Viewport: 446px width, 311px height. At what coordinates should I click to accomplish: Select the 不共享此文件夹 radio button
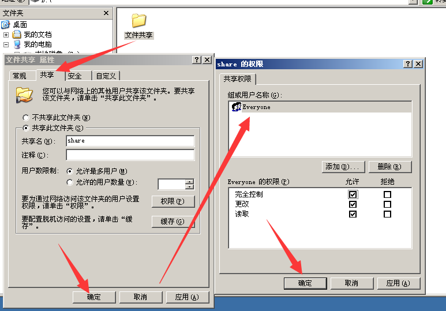pyautogui.click(x=26, y=118)
